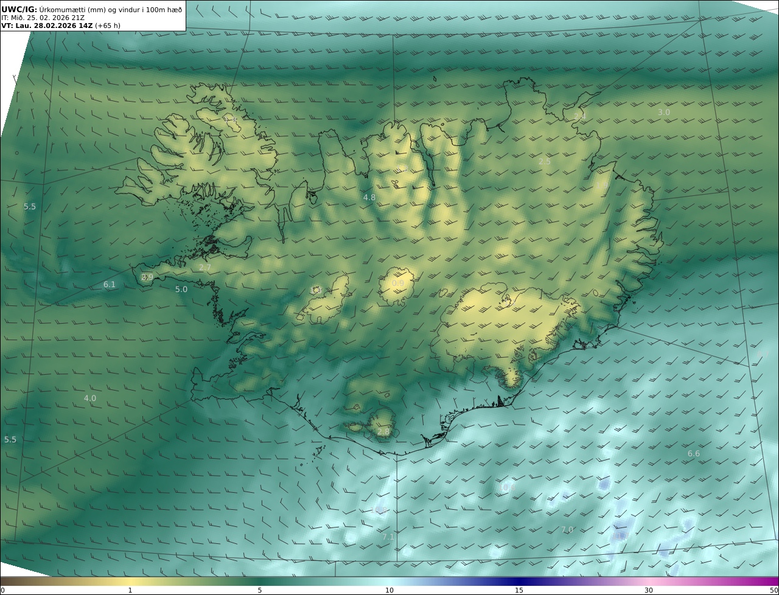Click the colorbar tick label '0'

2,590
